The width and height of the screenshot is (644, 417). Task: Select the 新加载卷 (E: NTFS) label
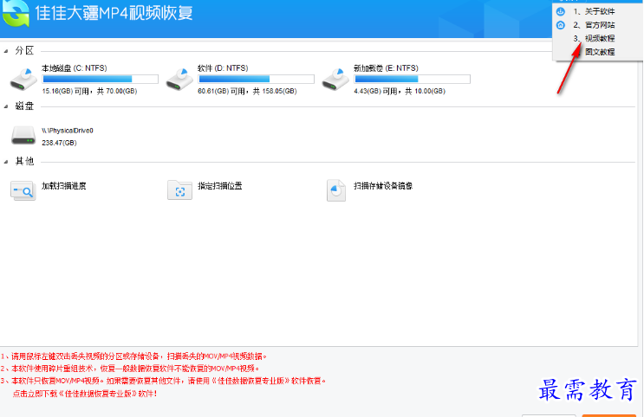coord(386,68)
